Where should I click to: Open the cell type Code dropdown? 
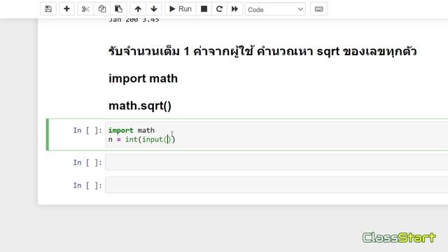point(275,9)
